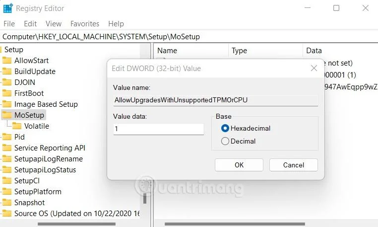
Task: Click the Source OS folder icon
Action: [x=7, y=214]
